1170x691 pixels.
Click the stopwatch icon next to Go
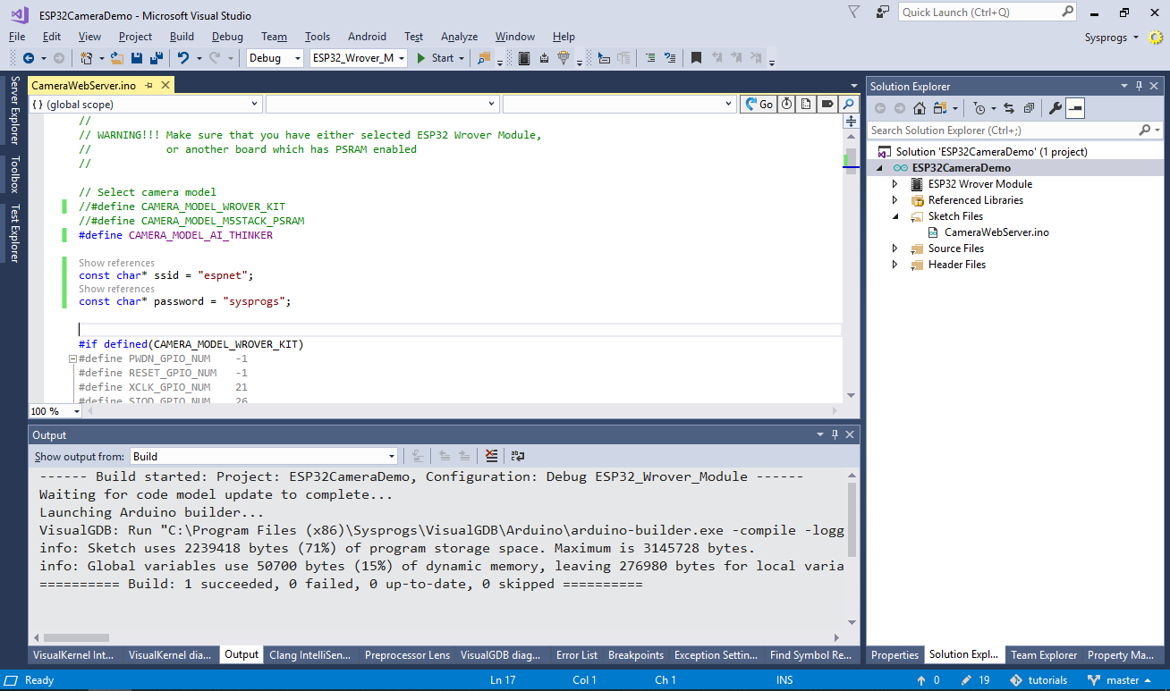click(786, 105)
